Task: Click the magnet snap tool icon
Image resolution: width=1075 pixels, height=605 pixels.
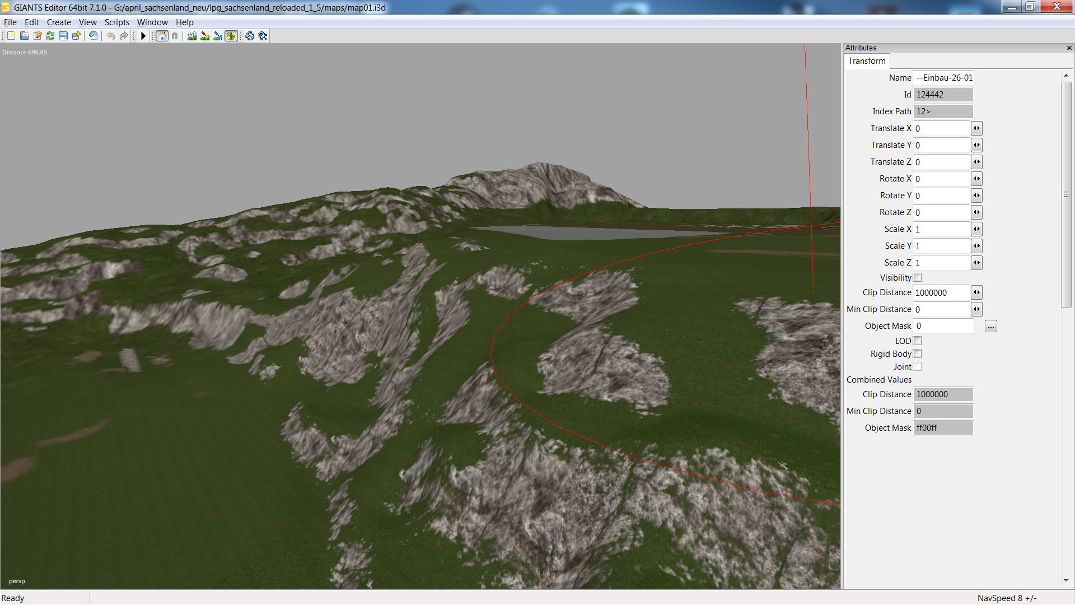Action: tap(175, 36)
